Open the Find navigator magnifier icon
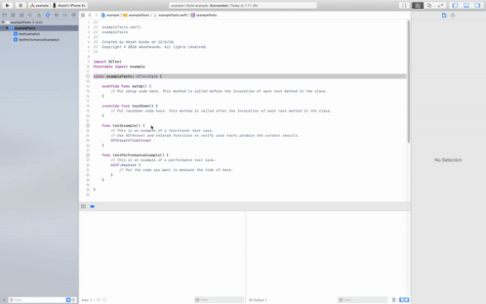 coord(31,15)
